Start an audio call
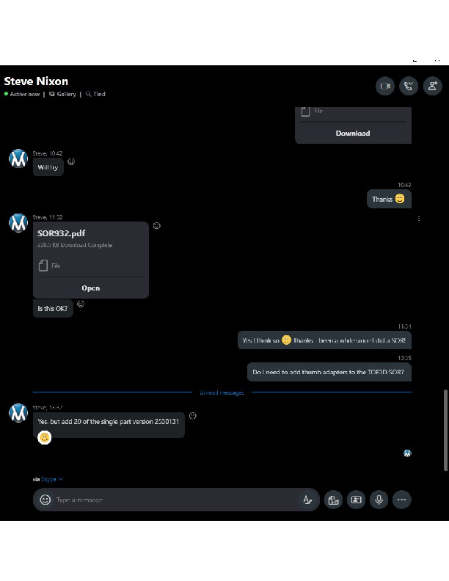449x581 pixels. click(x=409, y=86)
